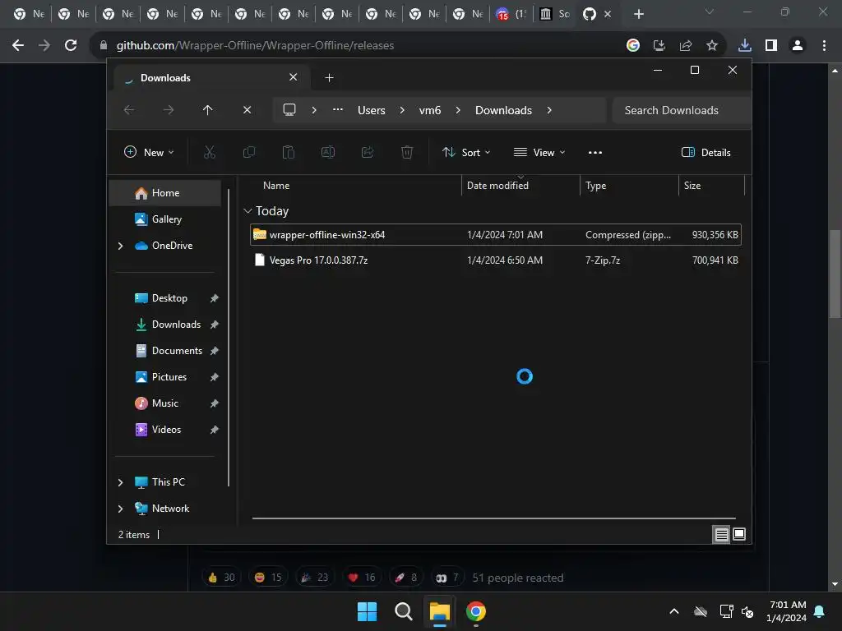
Task: Open Gallery in navigation pane
Action: [x=164, y=219]
